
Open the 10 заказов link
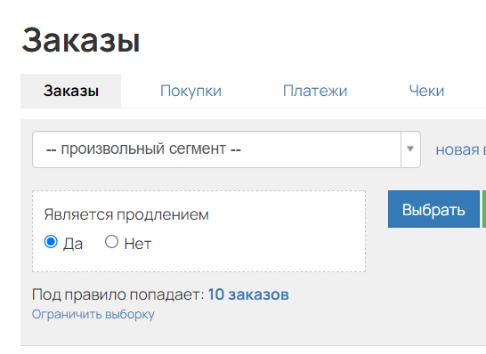tap(248, 294)
